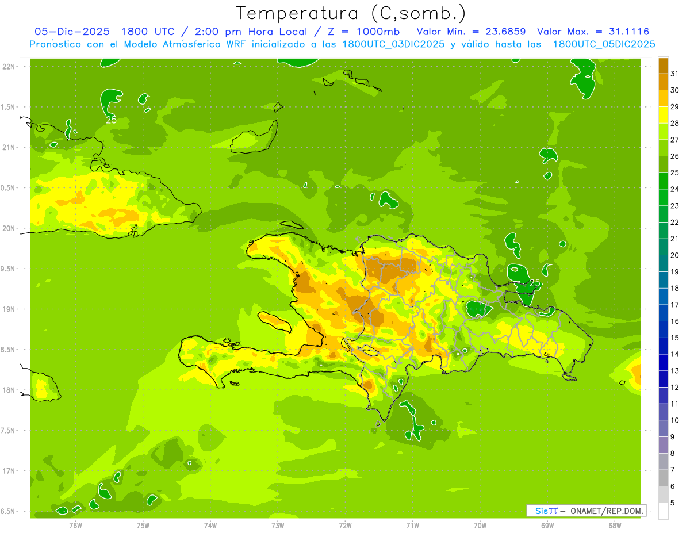Click the '18N' latitude axis label
Viewport: 690px width, 533px height.
point(10,390)
